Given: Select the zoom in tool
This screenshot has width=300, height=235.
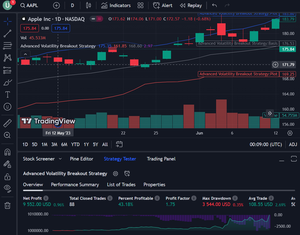Looking at the screenshot, I should (7, 135).
